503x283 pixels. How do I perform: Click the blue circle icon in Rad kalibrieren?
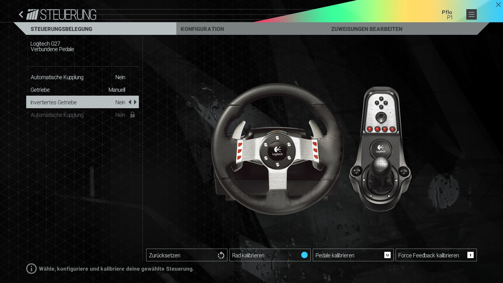pyautogui.click(x=304, y=255)
